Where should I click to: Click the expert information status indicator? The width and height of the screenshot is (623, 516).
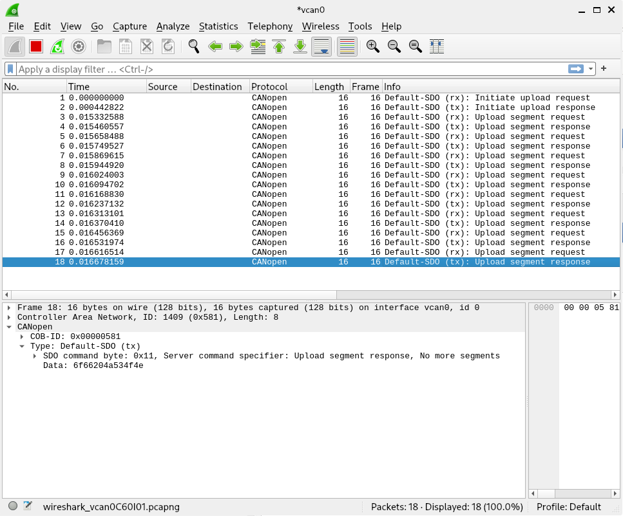coord(13,506)
